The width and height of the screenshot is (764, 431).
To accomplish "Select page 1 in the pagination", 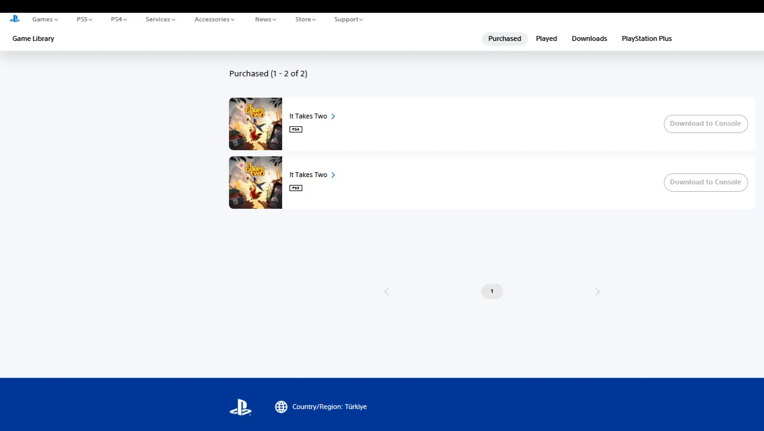I will (x=492, y=292).
